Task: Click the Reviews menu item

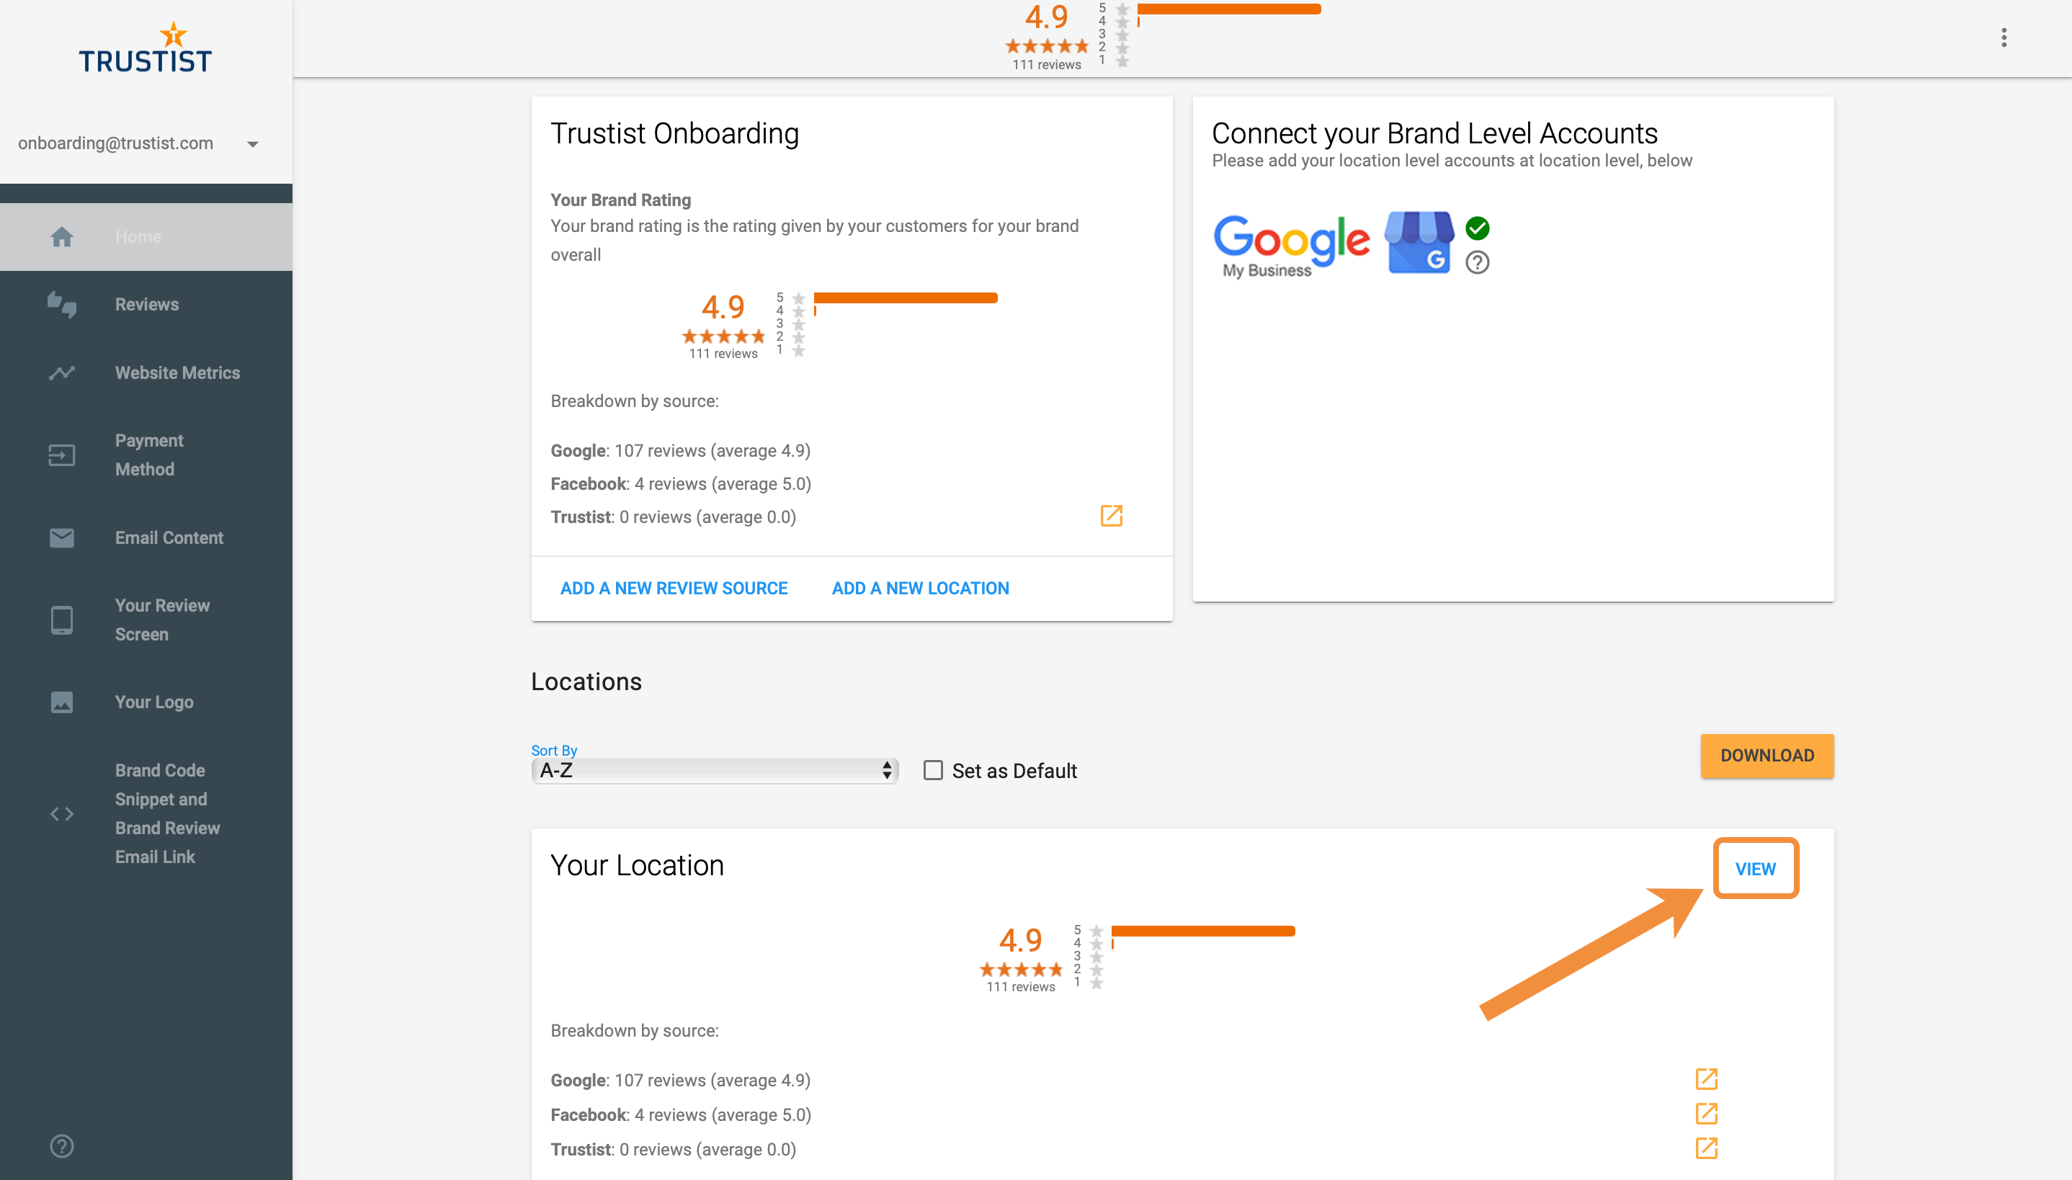Action: tap(145, 305)
